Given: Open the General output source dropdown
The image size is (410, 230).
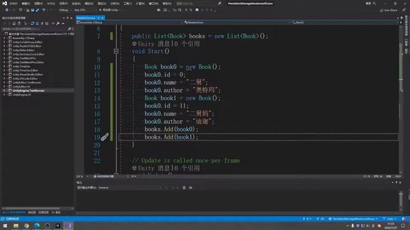Looking at the screenshot, I should (129, 187).
